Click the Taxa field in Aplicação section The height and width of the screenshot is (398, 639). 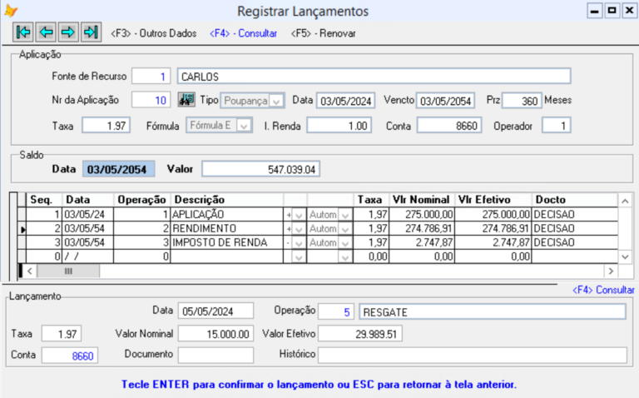106,126
